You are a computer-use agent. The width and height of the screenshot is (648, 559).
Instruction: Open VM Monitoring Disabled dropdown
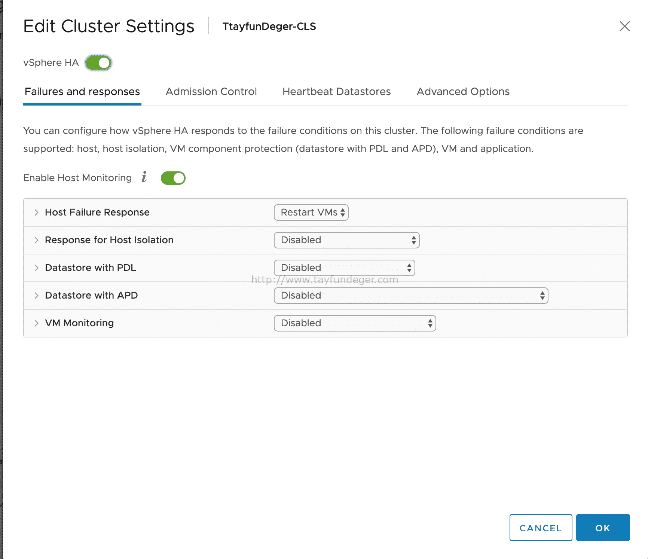[x=355, y=323]
